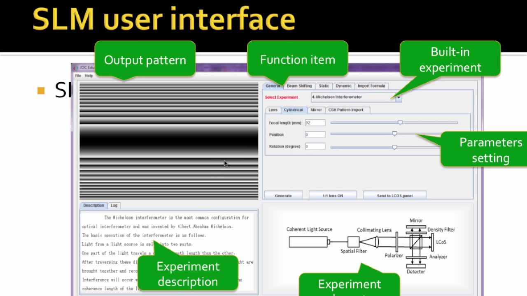Open the CGH Pattern Import tab
527x296 pixels.
coord(346,110)
